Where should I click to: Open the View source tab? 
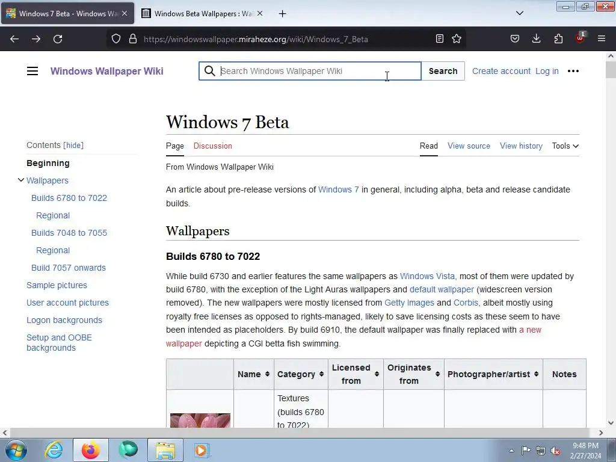(469, 146)
